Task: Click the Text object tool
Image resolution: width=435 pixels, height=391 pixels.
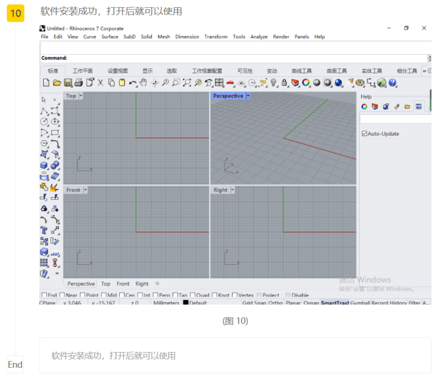Action: pos(44,231)
